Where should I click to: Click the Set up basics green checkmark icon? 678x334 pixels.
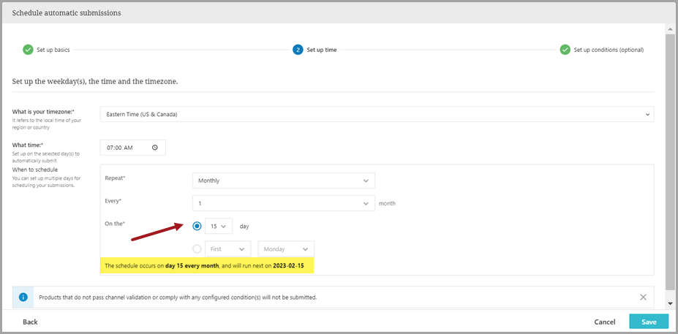(x=28, y=50)
